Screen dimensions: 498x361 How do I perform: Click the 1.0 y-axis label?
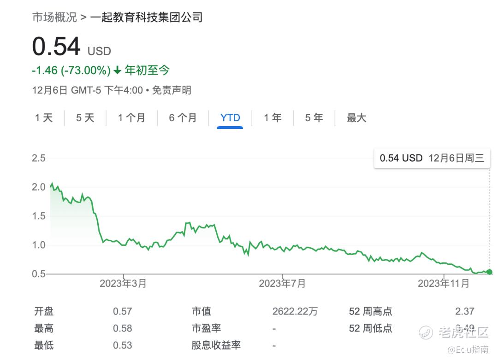tap(39, 245)
